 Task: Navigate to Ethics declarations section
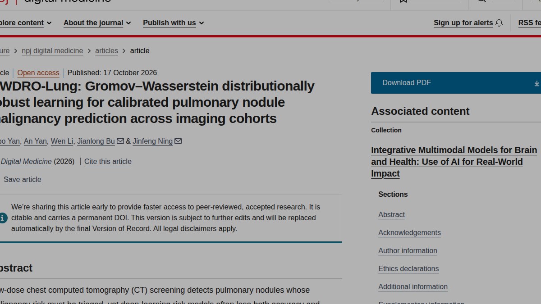coord(408,269)
